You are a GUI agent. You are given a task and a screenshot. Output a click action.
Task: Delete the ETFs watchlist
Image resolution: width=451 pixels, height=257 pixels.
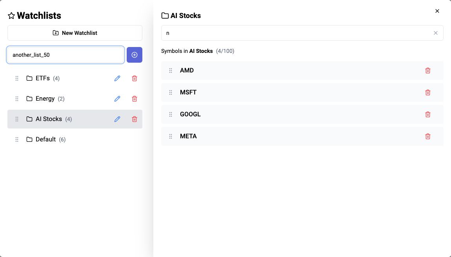pyautogui.click(x=135, y=78)
